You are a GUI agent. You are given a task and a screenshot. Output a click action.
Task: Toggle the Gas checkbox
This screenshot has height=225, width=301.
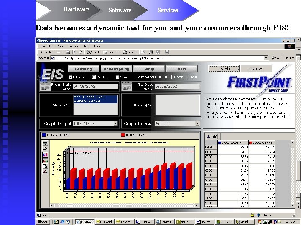[x=117, y=77]
